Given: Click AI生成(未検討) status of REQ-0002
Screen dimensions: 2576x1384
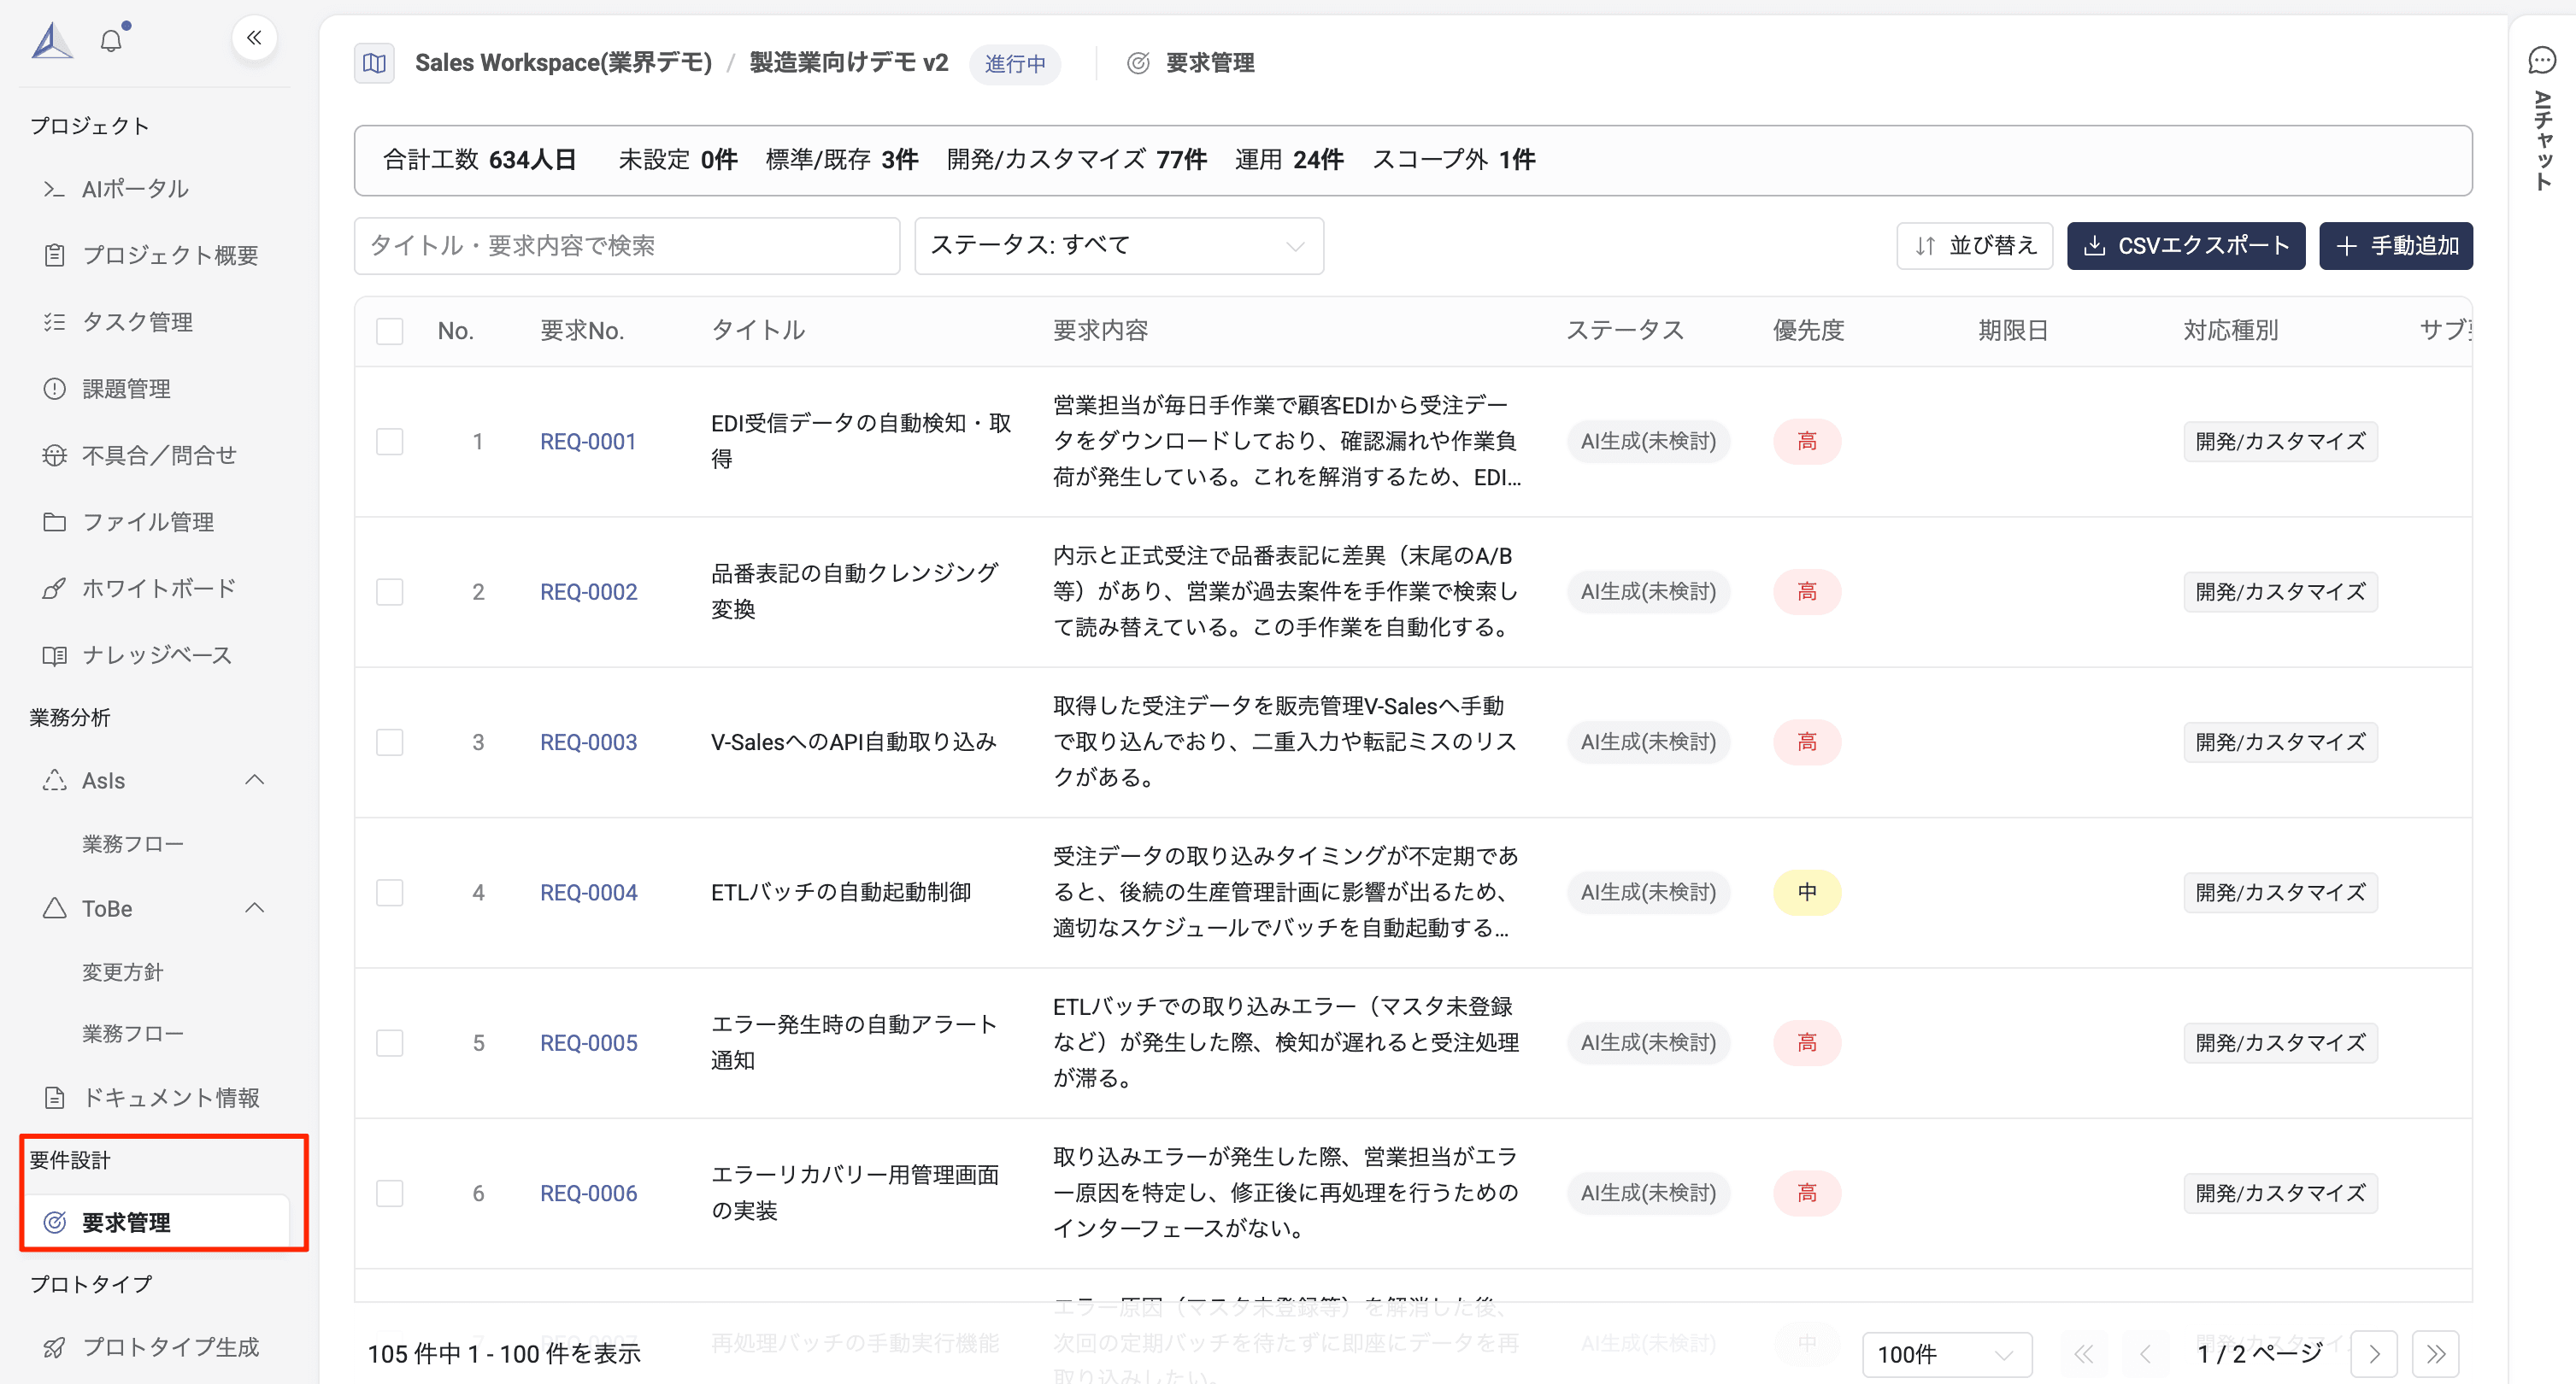Looking at the screenshot, I should pyautogui.click(x=1648, y=591).
